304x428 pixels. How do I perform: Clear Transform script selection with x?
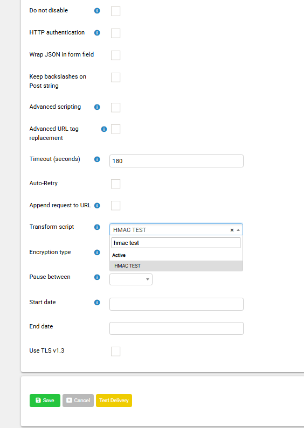click(232, 230)
